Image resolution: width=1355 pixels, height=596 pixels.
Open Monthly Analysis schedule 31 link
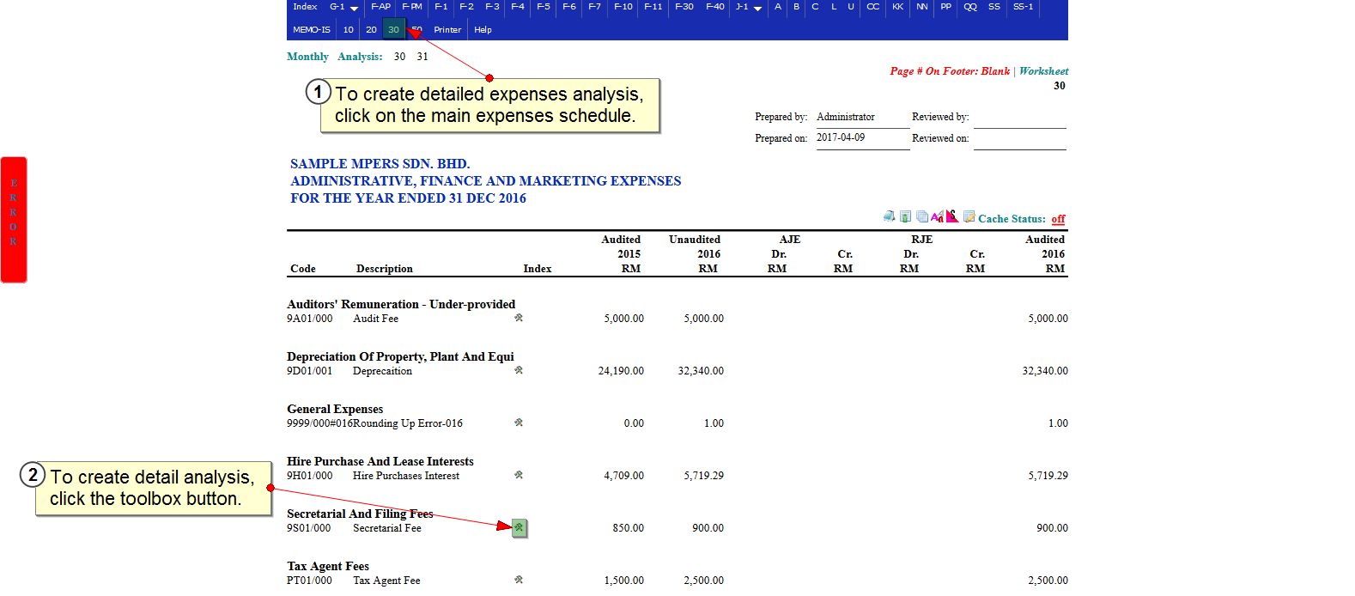[x=422, y=57]
